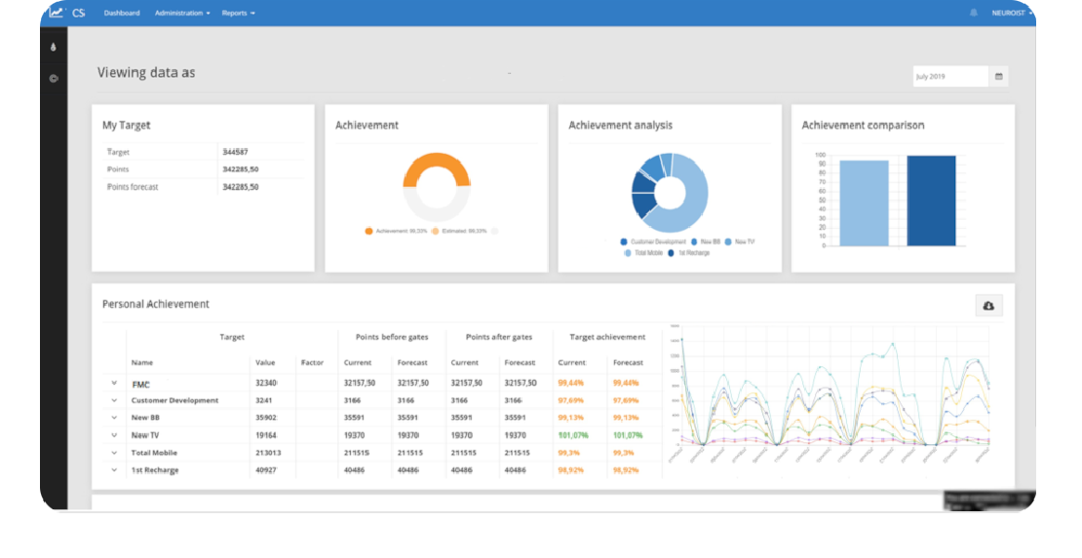Viewport: 1082px width, 558px height.
Task: Toggle Total Mobile legend in Achievement analysis
Action: click(x=628, y=253)
